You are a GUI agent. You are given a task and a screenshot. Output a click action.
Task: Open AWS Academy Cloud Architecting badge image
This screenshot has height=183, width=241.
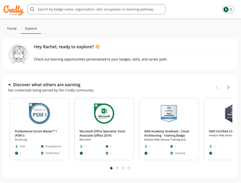(169, 113)
